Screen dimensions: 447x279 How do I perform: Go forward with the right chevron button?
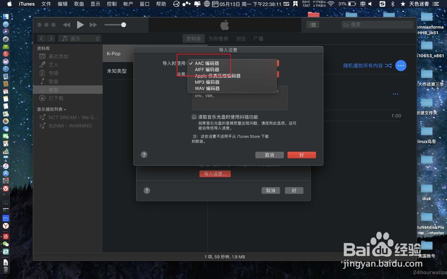point(51,38)
